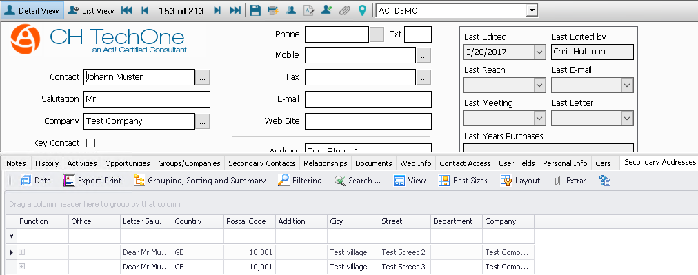This screenshot has height=275, width=698.
Task: Open the Opportunities tab
Action: 128,163
